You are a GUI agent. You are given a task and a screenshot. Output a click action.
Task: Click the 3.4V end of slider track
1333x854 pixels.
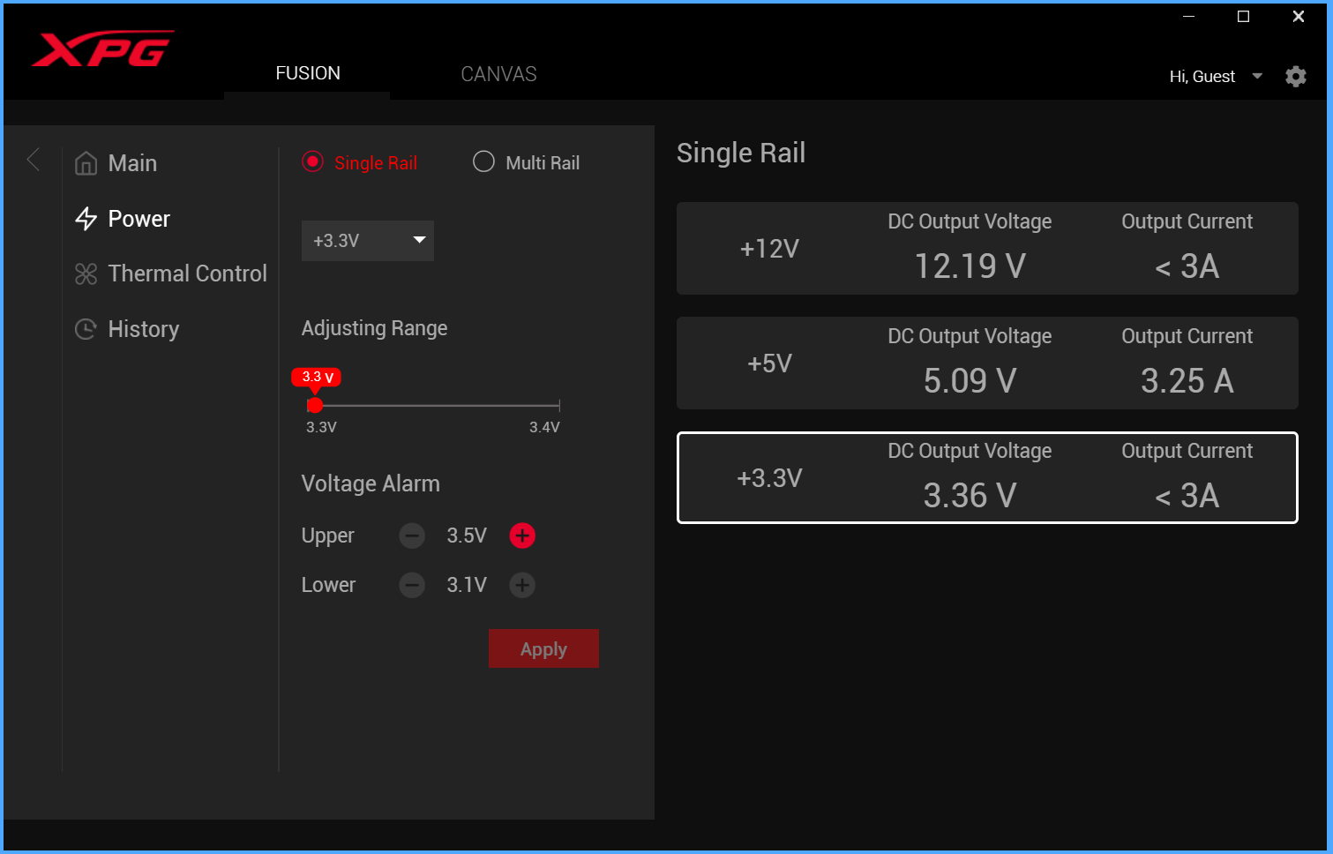tap(559, 406)
